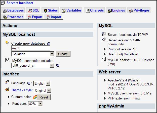Click the Processes gear icon
This screenshot has width=157, height=113.
(x=5, y=17)
